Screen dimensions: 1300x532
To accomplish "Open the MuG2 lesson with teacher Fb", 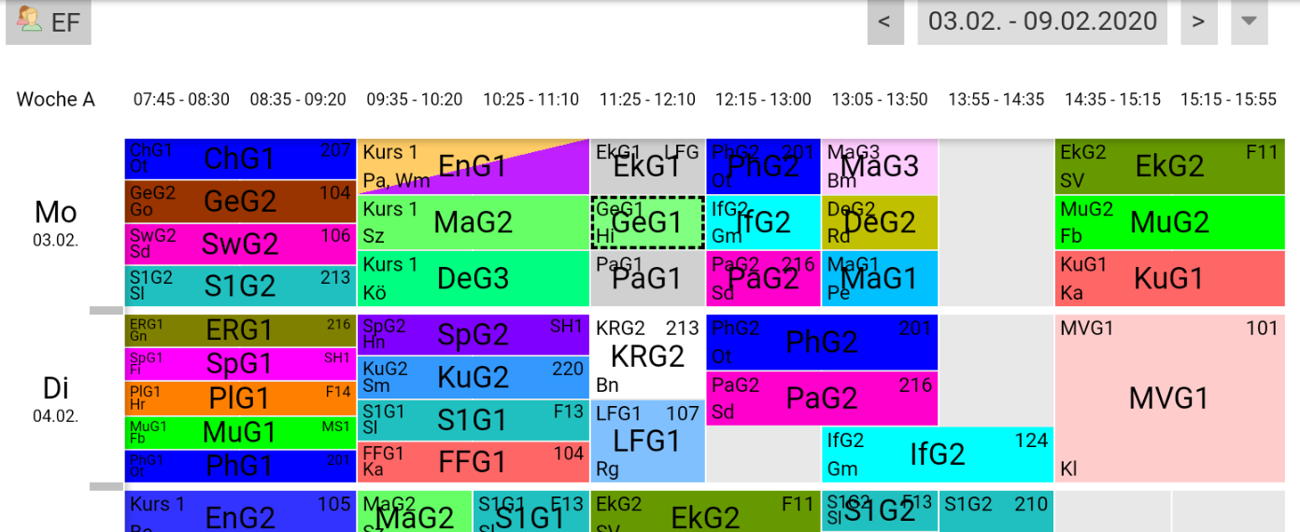I will click(x=1169, y=222).
